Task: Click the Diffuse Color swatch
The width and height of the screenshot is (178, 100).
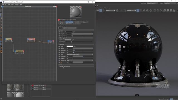Action: [69, 32]
